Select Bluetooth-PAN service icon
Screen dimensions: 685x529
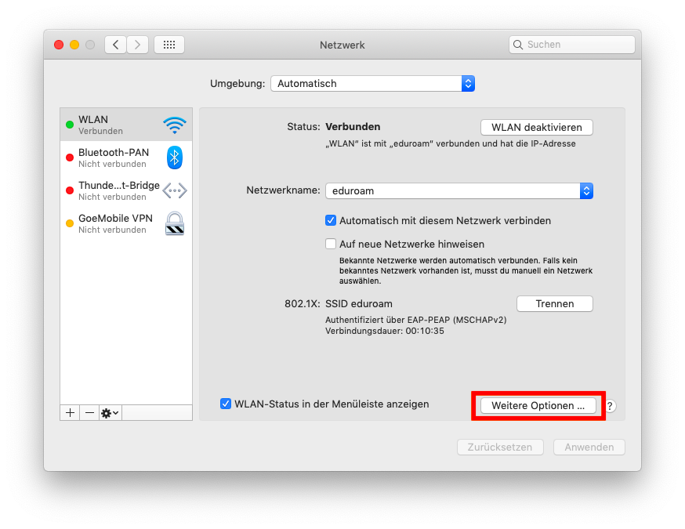pos(174,158)
